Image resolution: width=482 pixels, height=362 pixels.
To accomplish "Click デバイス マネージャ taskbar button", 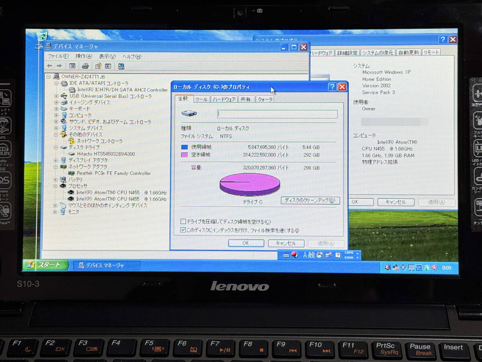I will coord(107,265).
